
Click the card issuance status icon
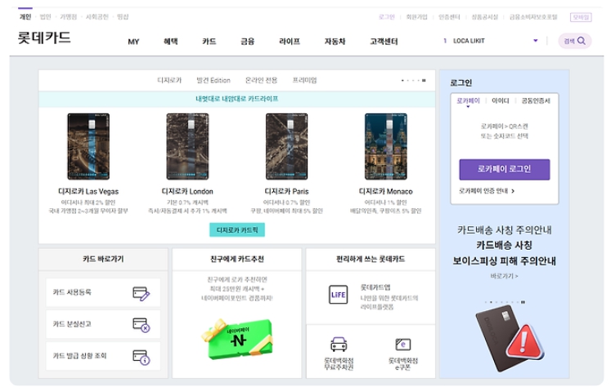click(141, 357)
